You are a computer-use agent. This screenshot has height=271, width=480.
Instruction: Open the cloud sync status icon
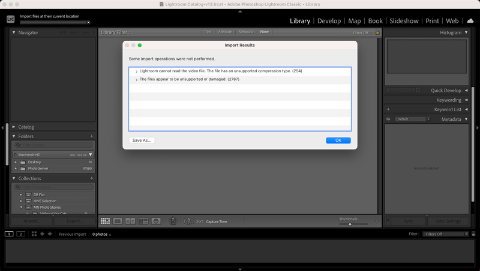coord(470,21)
